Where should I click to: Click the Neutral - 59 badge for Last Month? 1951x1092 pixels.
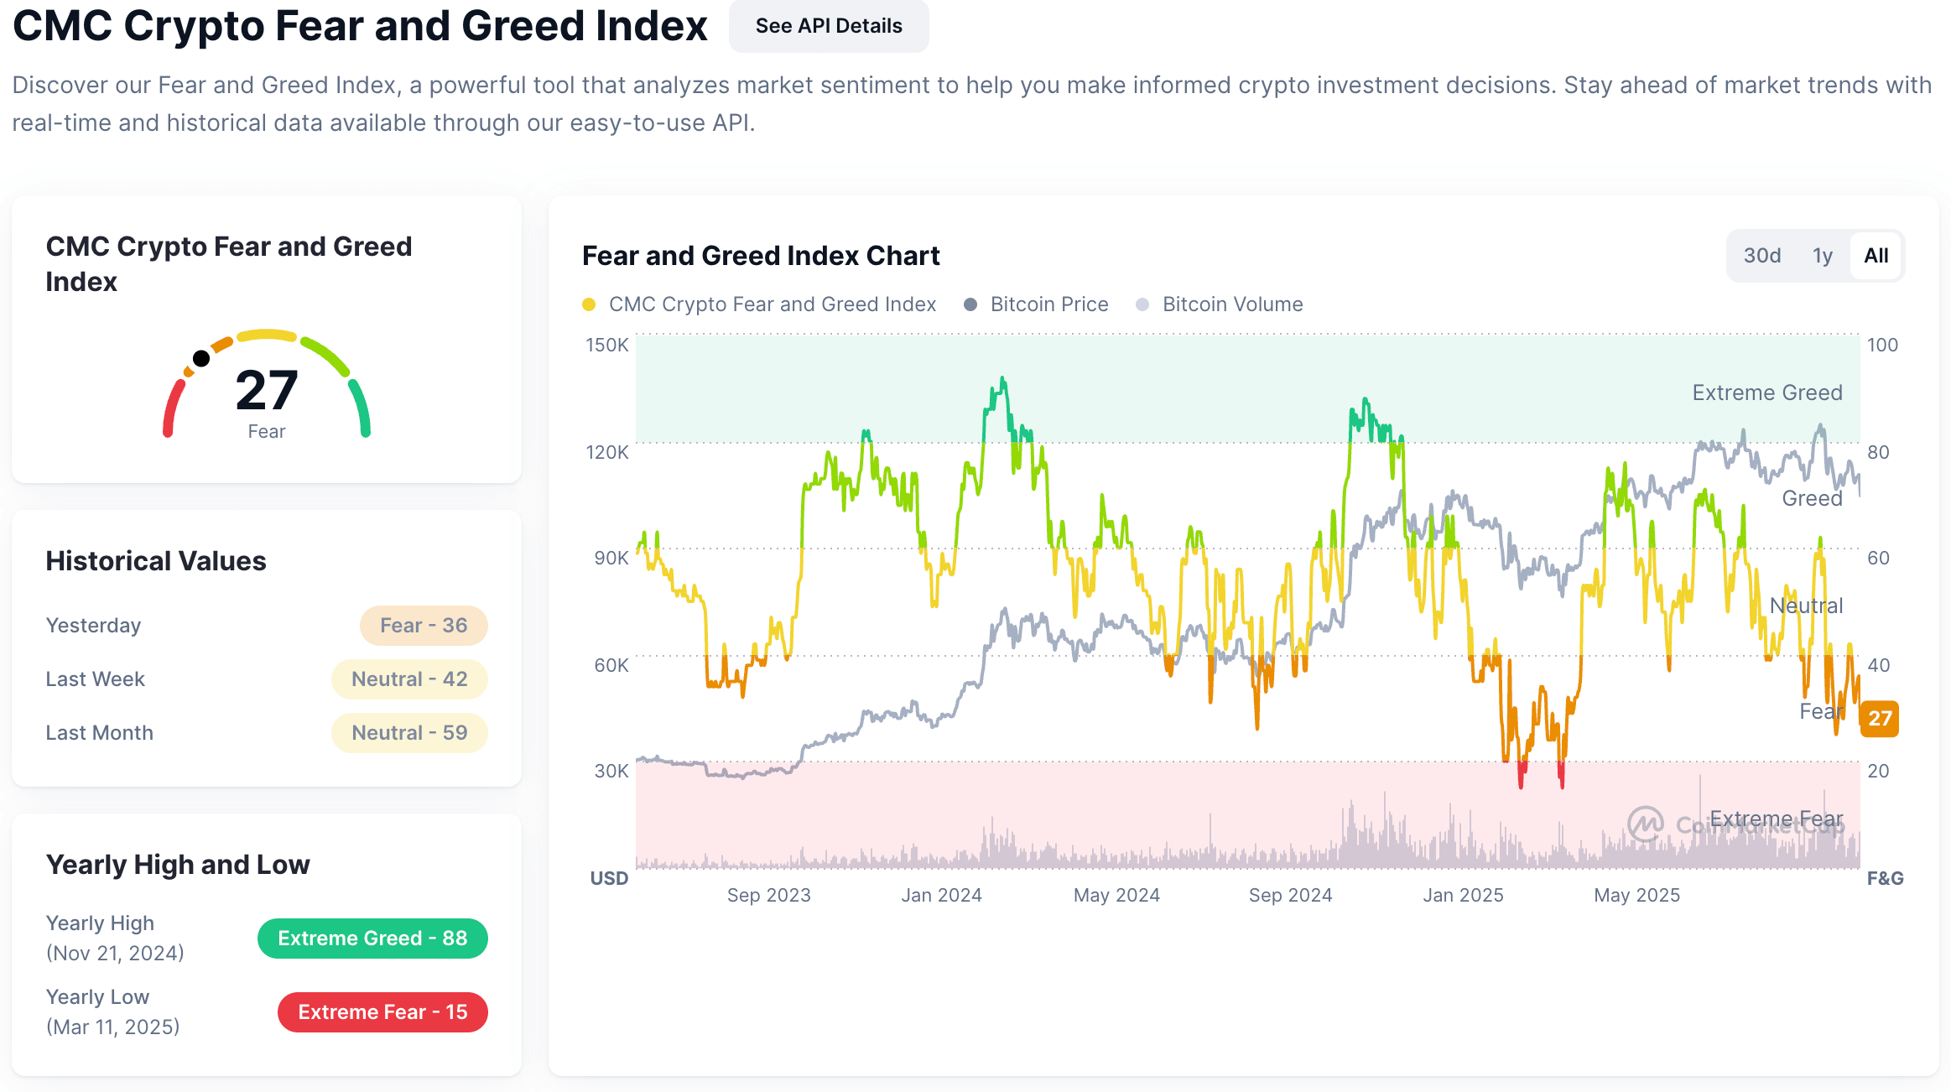409,732
